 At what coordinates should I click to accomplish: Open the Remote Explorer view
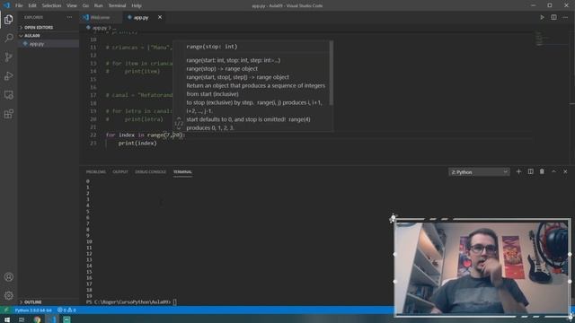[x=9, y=95]
